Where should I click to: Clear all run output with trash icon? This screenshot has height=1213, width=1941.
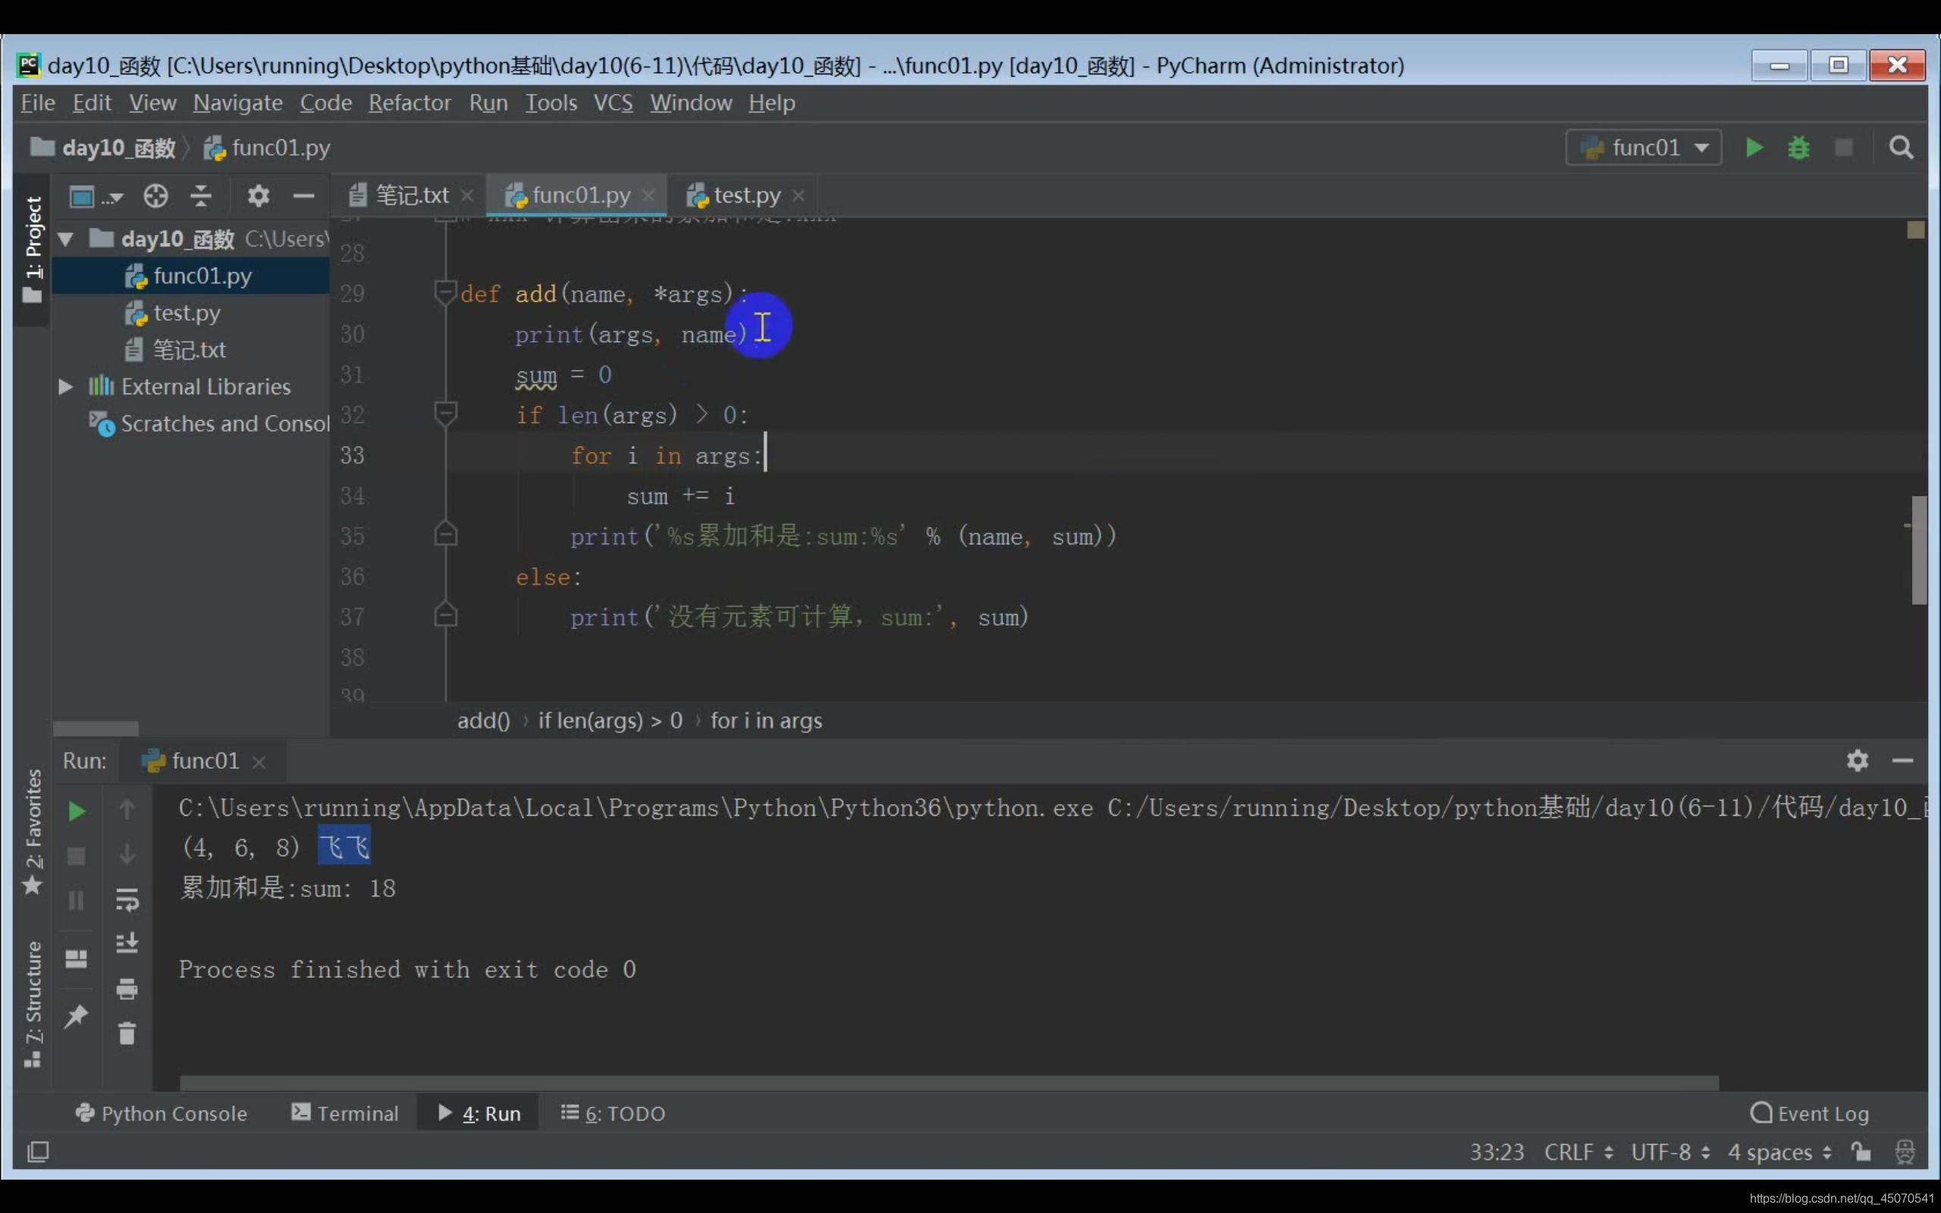[127, 1033]
